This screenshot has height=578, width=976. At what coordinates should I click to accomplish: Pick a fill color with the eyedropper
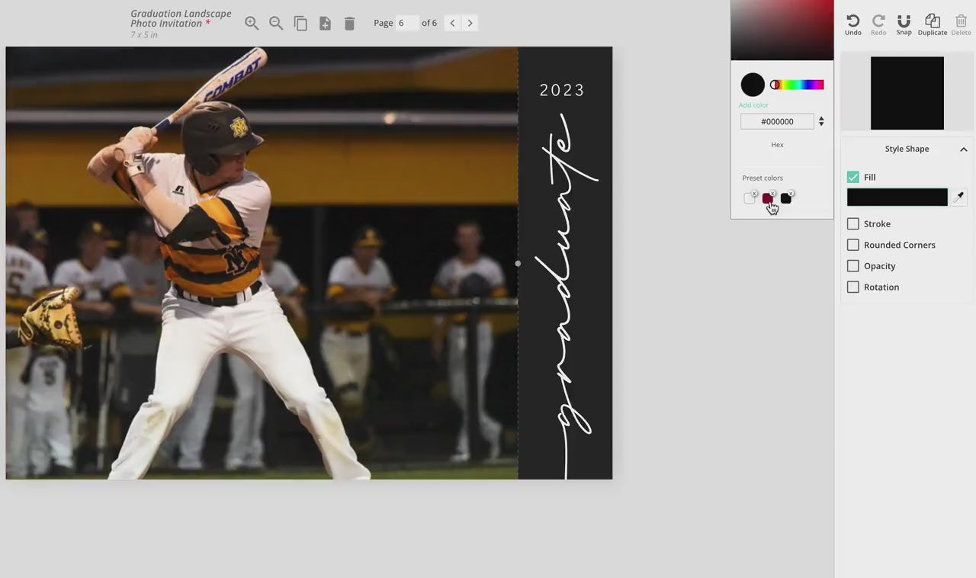tap(959, 197)
